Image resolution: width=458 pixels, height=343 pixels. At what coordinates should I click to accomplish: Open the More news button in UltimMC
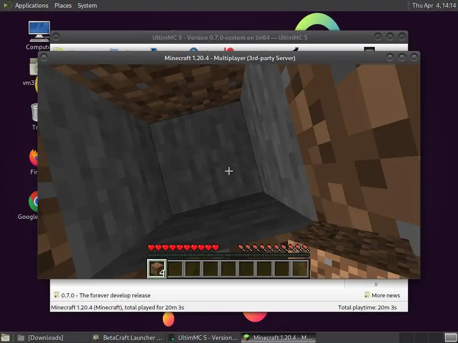pos(382,295)
